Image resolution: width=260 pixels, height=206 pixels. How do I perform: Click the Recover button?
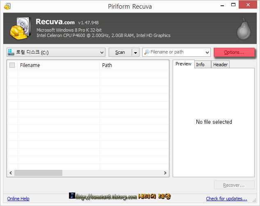[234, 185]
